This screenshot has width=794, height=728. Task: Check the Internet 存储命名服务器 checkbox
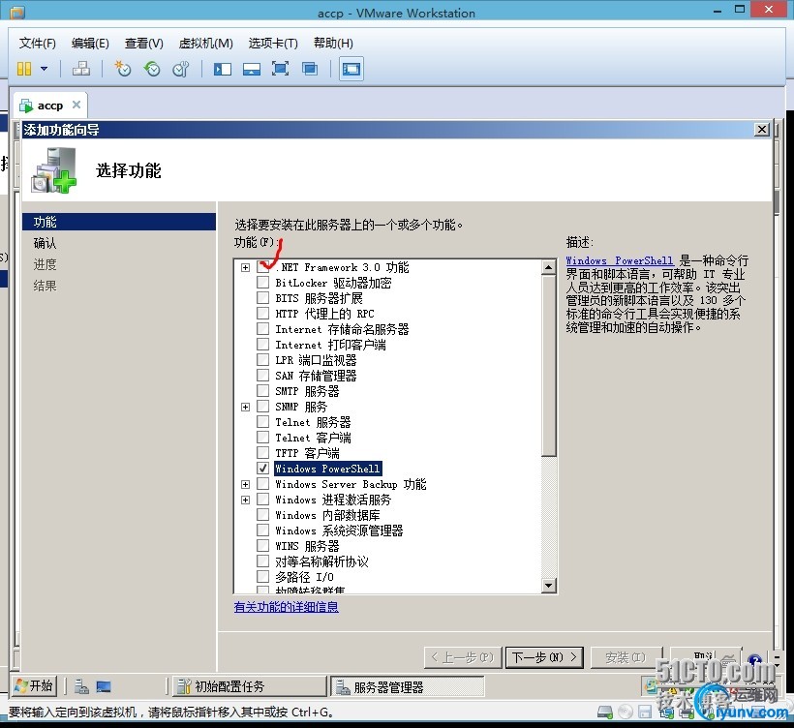point(262,328)
